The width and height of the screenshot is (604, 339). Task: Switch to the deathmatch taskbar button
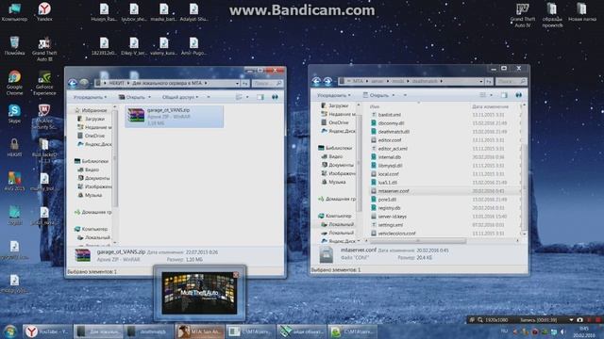pyautogui.click(x=149, y=331)
